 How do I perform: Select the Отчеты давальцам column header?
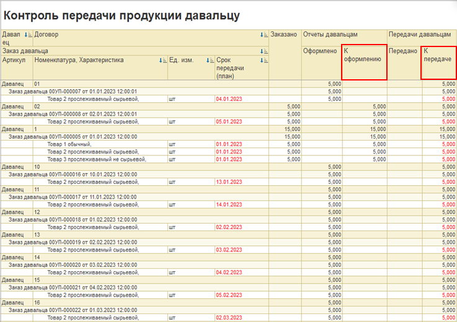pyautogui.click(x=344, y=38)
